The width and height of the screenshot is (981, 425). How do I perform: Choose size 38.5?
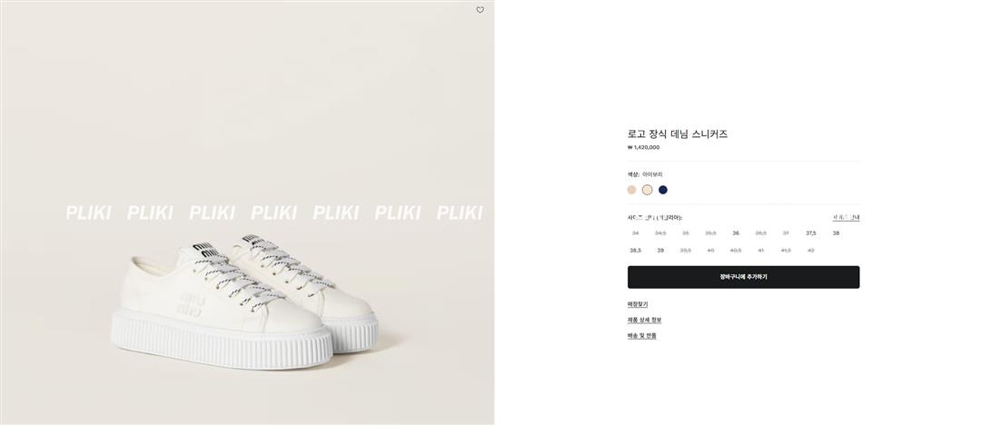pyautogui.click(x=635, y=251)
